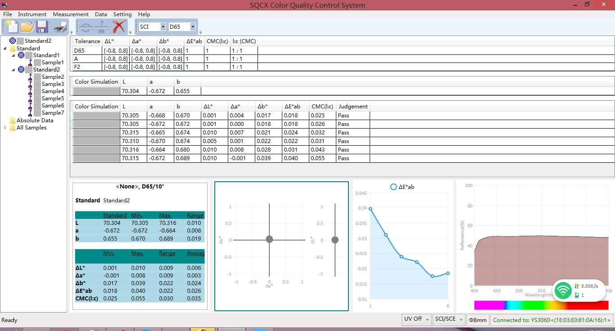Click the green Wi-Fi network monitor icon
Screen dimensions: 615x331
coord(563,290)
